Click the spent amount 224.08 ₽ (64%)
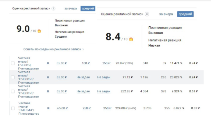This screenshot has width=211, height=126. point(126,108)
